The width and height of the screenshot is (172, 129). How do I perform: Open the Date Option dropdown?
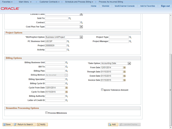[129, 63]
